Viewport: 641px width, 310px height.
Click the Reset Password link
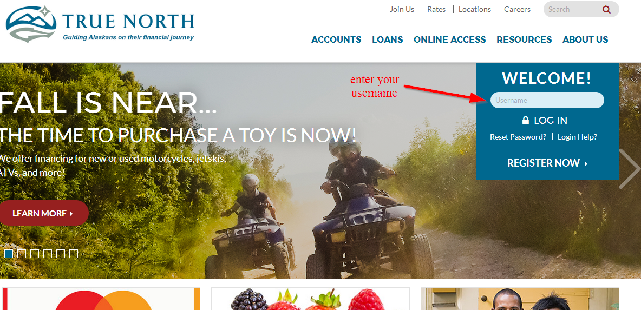(518, 137)
